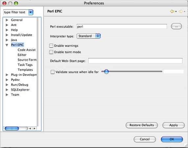Click the back navigation arrow icon

coord(172,11)
